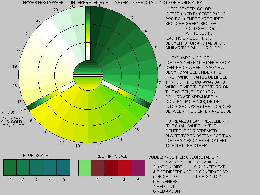Select light green red tint swatch 1
260x195 pixels.
85,167
